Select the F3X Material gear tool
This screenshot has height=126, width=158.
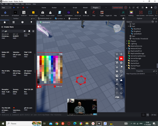[x=121, y=63]
